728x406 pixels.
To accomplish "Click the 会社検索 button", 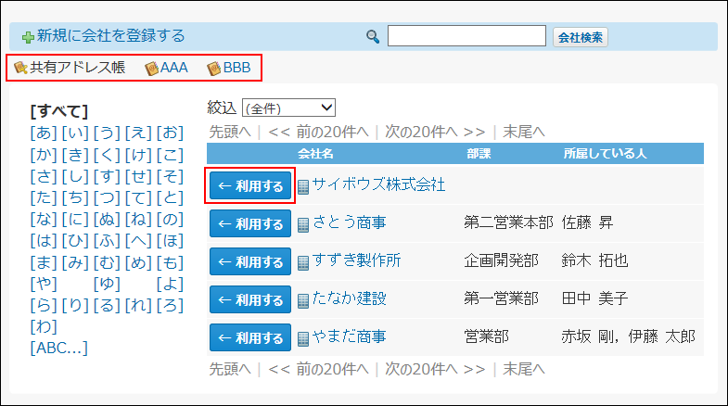I will tap(581, 37).
